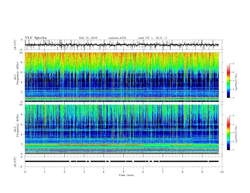250x193 pixels.
Task: Click the "ch.1(V)" axis label
Action: point(15,45)
